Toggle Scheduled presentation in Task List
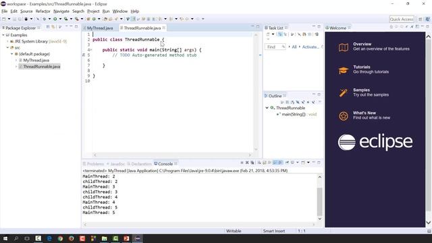432x243 pixels. pos(285,34)
